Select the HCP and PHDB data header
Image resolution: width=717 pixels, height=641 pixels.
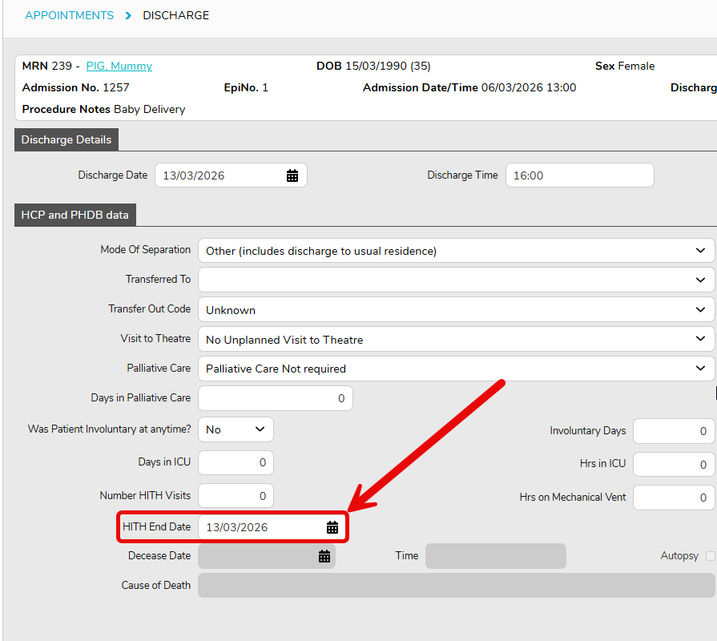coord(75,215)
